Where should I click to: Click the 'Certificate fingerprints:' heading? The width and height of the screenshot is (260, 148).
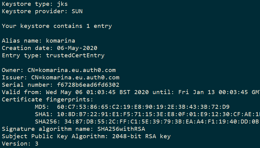47,100
